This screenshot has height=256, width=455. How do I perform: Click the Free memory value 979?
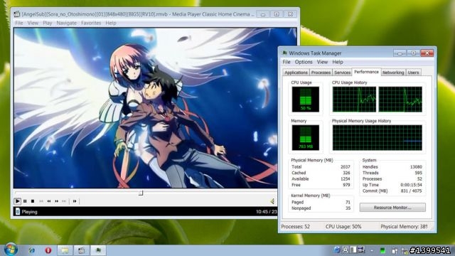pyautogui.click(x=346, y=185)
